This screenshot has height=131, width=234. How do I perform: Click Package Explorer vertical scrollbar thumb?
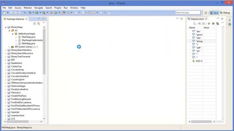44,51
